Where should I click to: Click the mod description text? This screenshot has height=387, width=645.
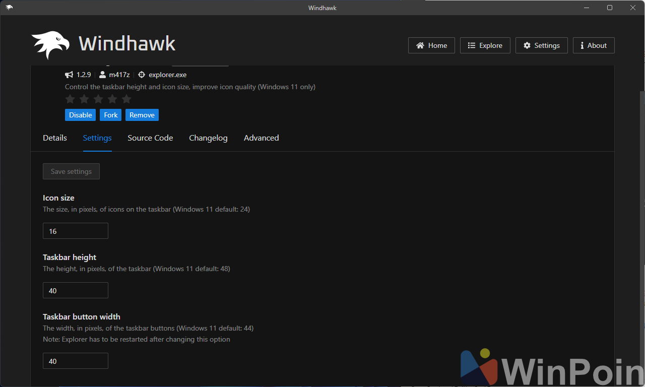tap(190, 87)
